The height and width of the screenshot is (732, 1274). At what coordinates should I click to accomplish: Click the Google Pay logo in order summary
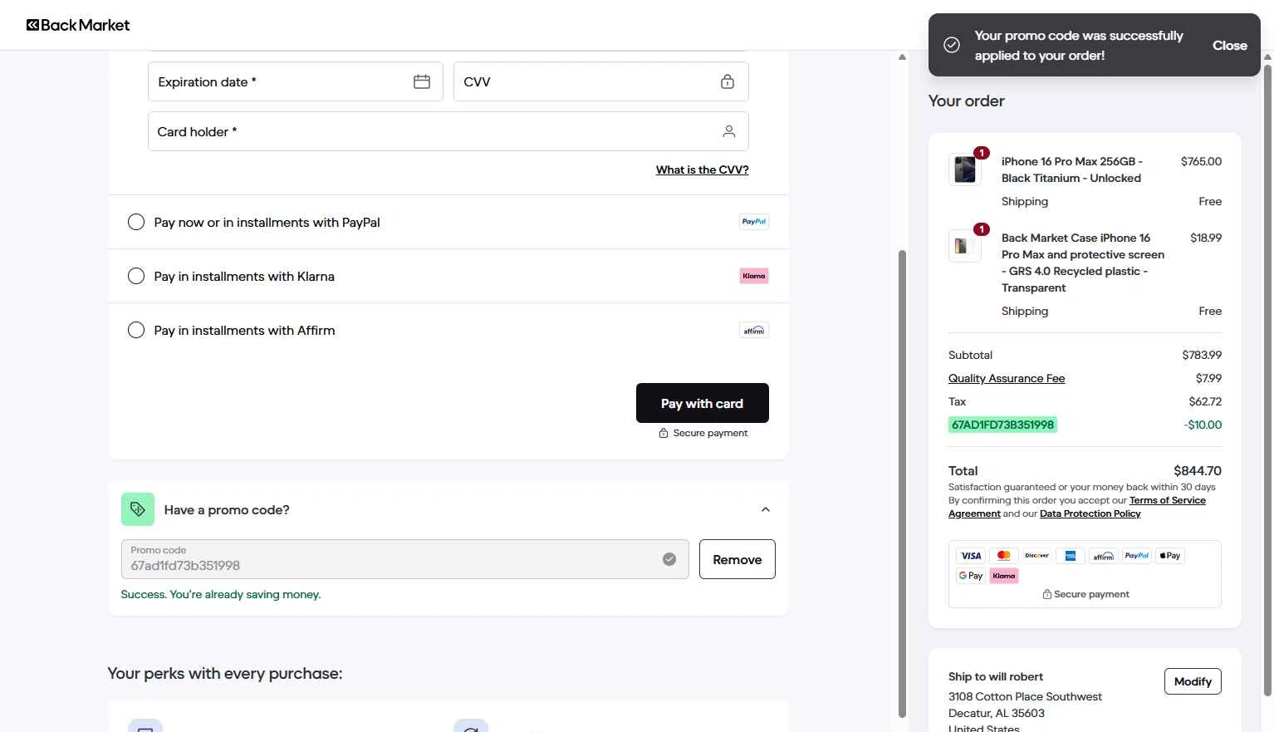coord(971,576)
